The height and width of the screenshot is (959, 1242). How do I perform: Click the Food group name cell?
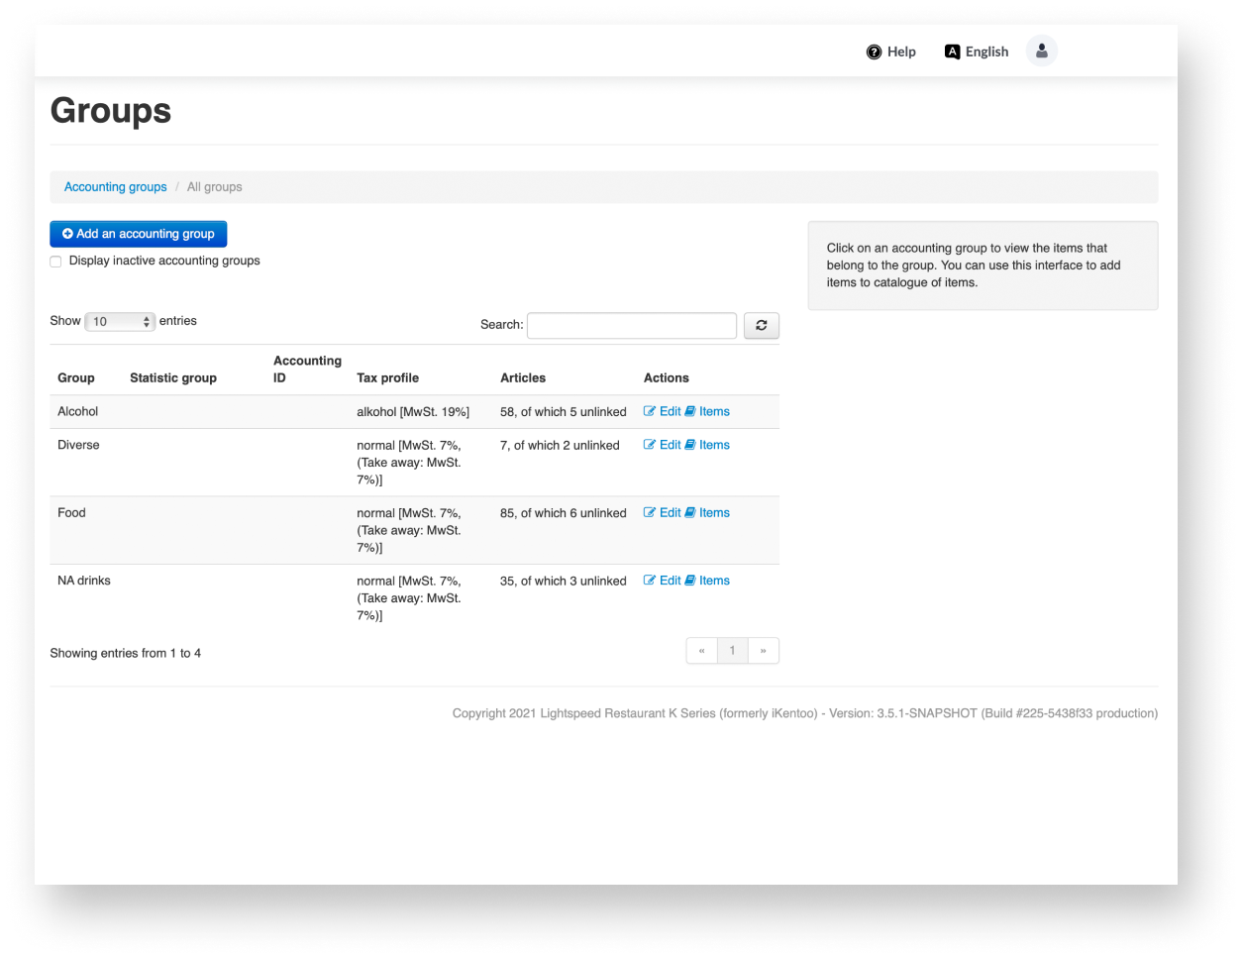tap(71, 512)
